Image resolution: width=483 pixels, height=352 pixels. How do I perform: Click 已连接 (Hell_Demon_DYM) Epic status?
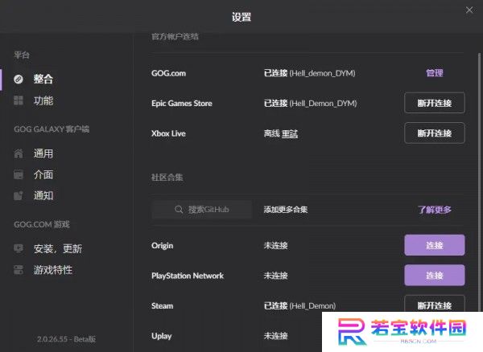point(310,104)
